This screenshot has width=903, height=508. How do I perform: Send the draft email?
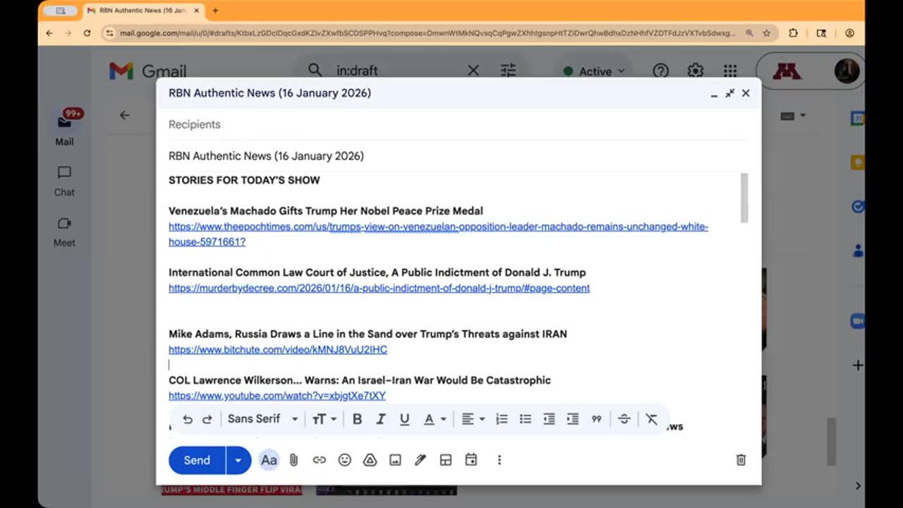[197, 460]
